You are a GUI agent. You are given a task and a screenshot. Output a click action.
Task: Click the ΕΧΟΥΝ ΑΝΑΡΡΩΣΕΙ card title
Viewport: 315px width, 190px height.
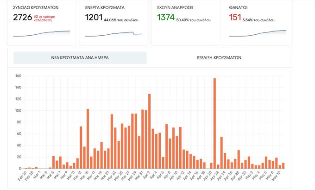pyautogui.click(x=175, y=7)
